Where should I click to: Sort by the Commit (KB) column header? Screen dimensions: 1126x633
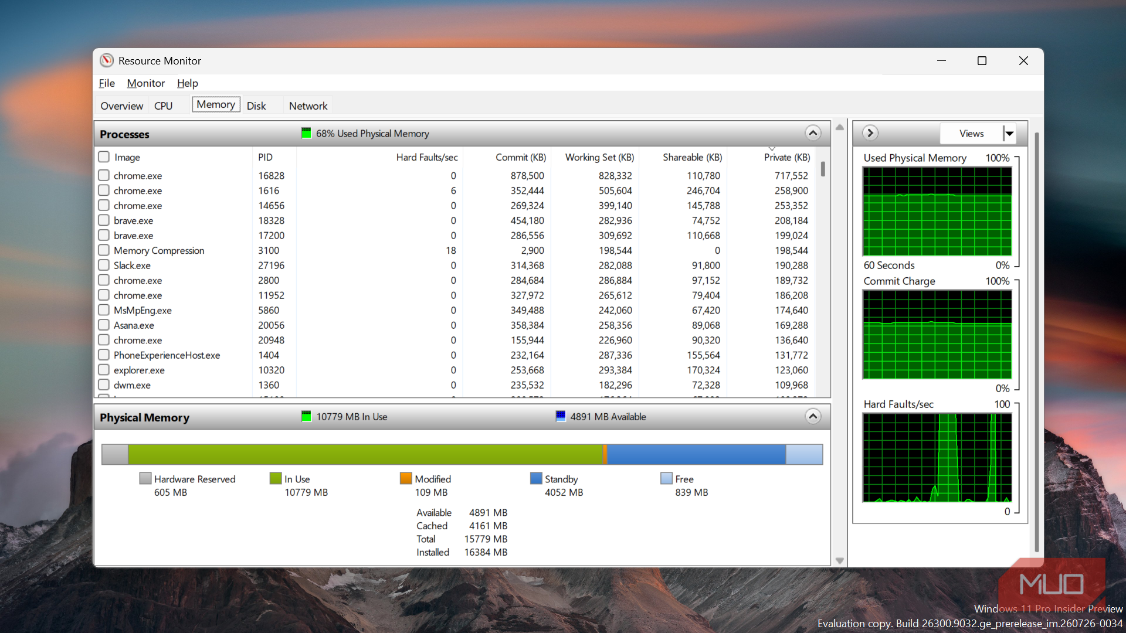tap(520, 157)
